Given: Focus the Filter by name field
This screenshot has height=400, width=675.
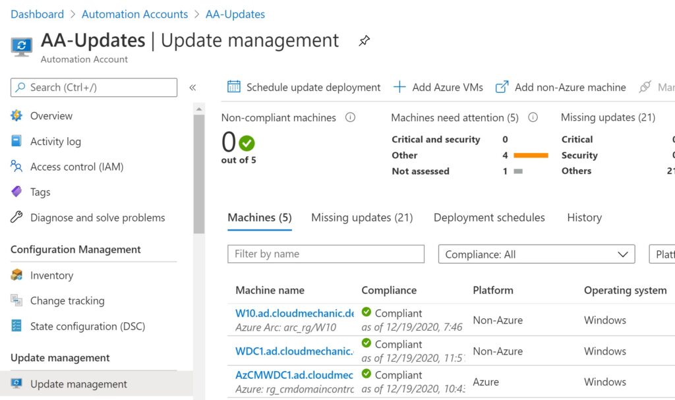Looking at the screenshot, I should tap(326, 254).
